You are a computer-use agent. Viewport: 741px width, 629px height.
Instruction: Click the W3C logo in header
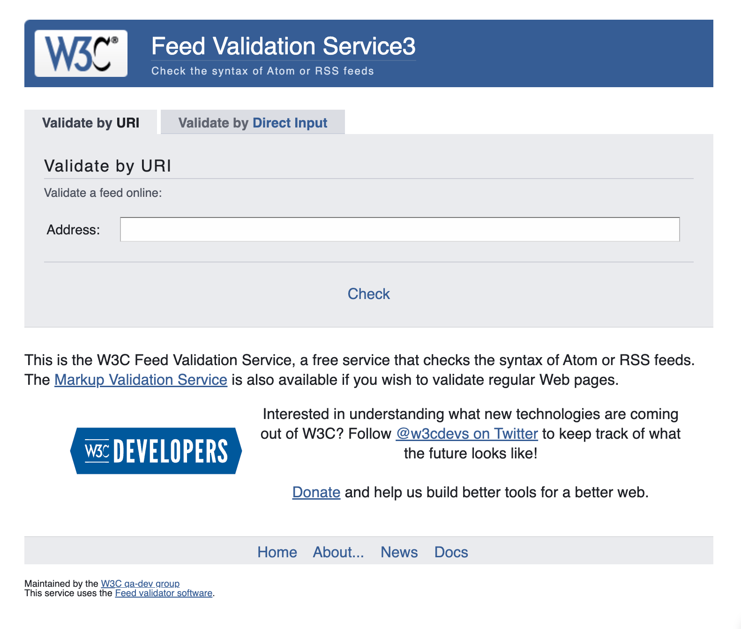81,53
